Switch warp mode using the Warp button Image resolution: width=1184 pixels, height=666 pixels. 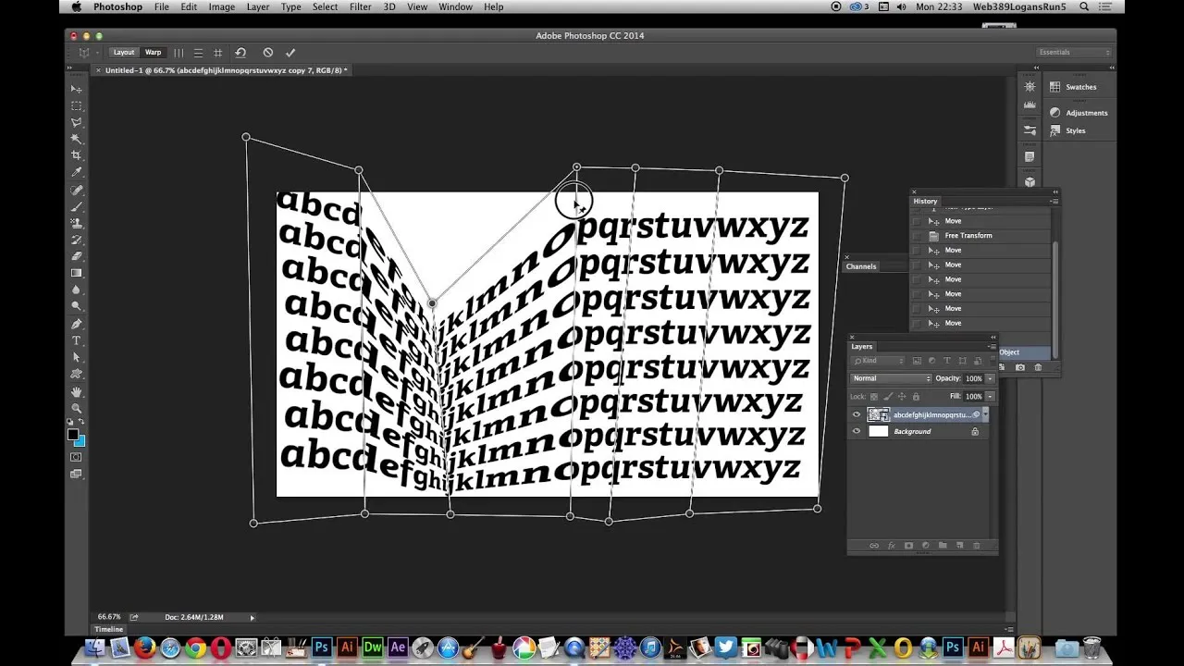(x=153, y=53)
